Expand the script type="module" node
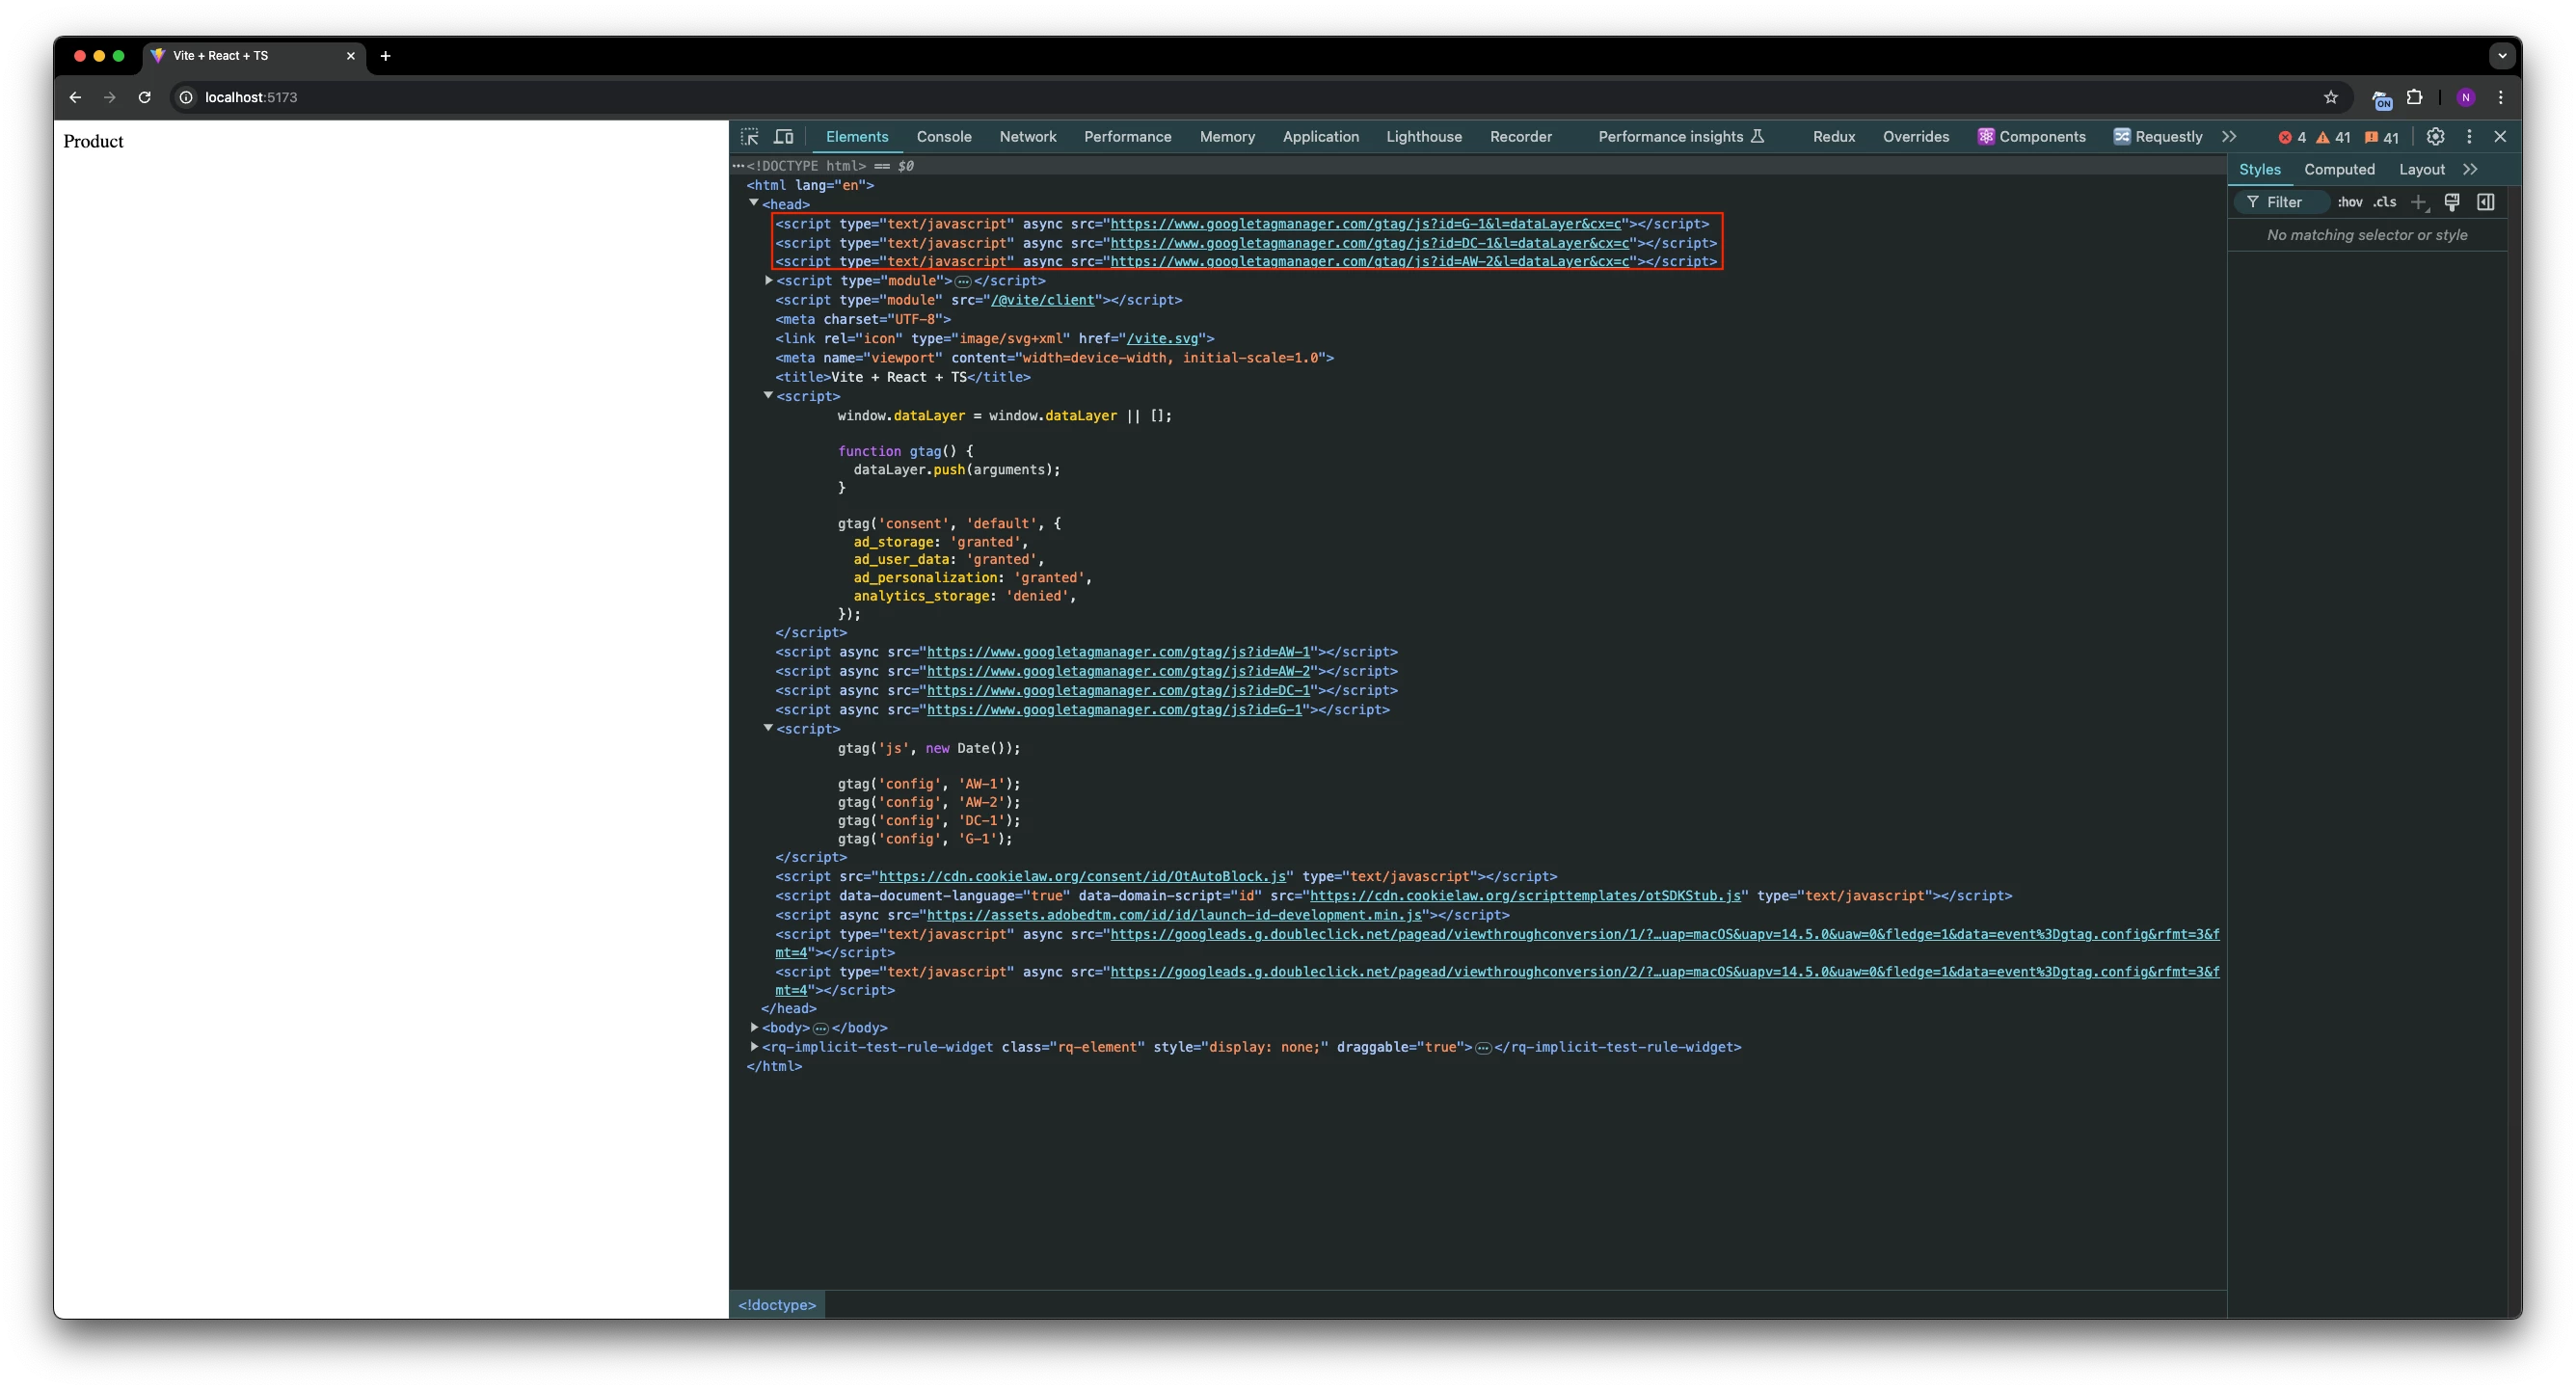This screenshot has height=1390, width=2576. point(768,280)
